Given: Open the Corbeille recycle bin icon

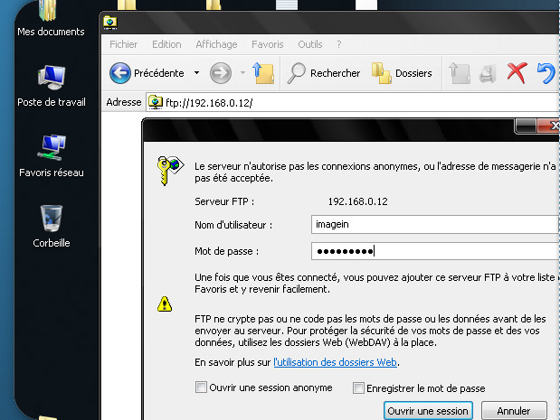Looking at the screenshot, I should (52, 227).
